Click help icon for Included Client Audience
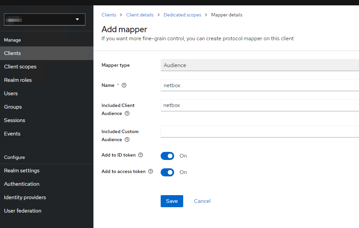 (x=127, y=113)
